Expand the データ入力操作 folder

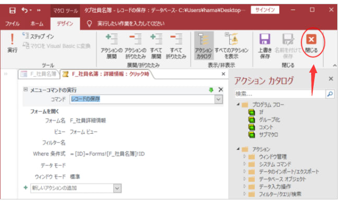coord(245,186)
